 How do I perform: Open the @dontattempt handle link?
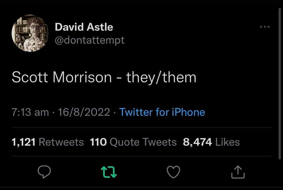coord(89,40)
